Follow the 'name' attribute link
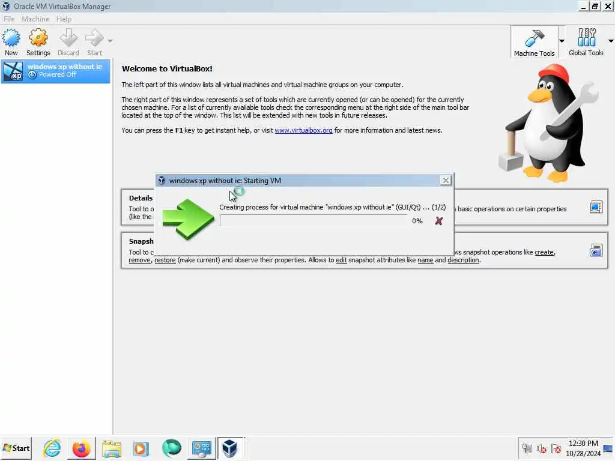 [425, 260]
